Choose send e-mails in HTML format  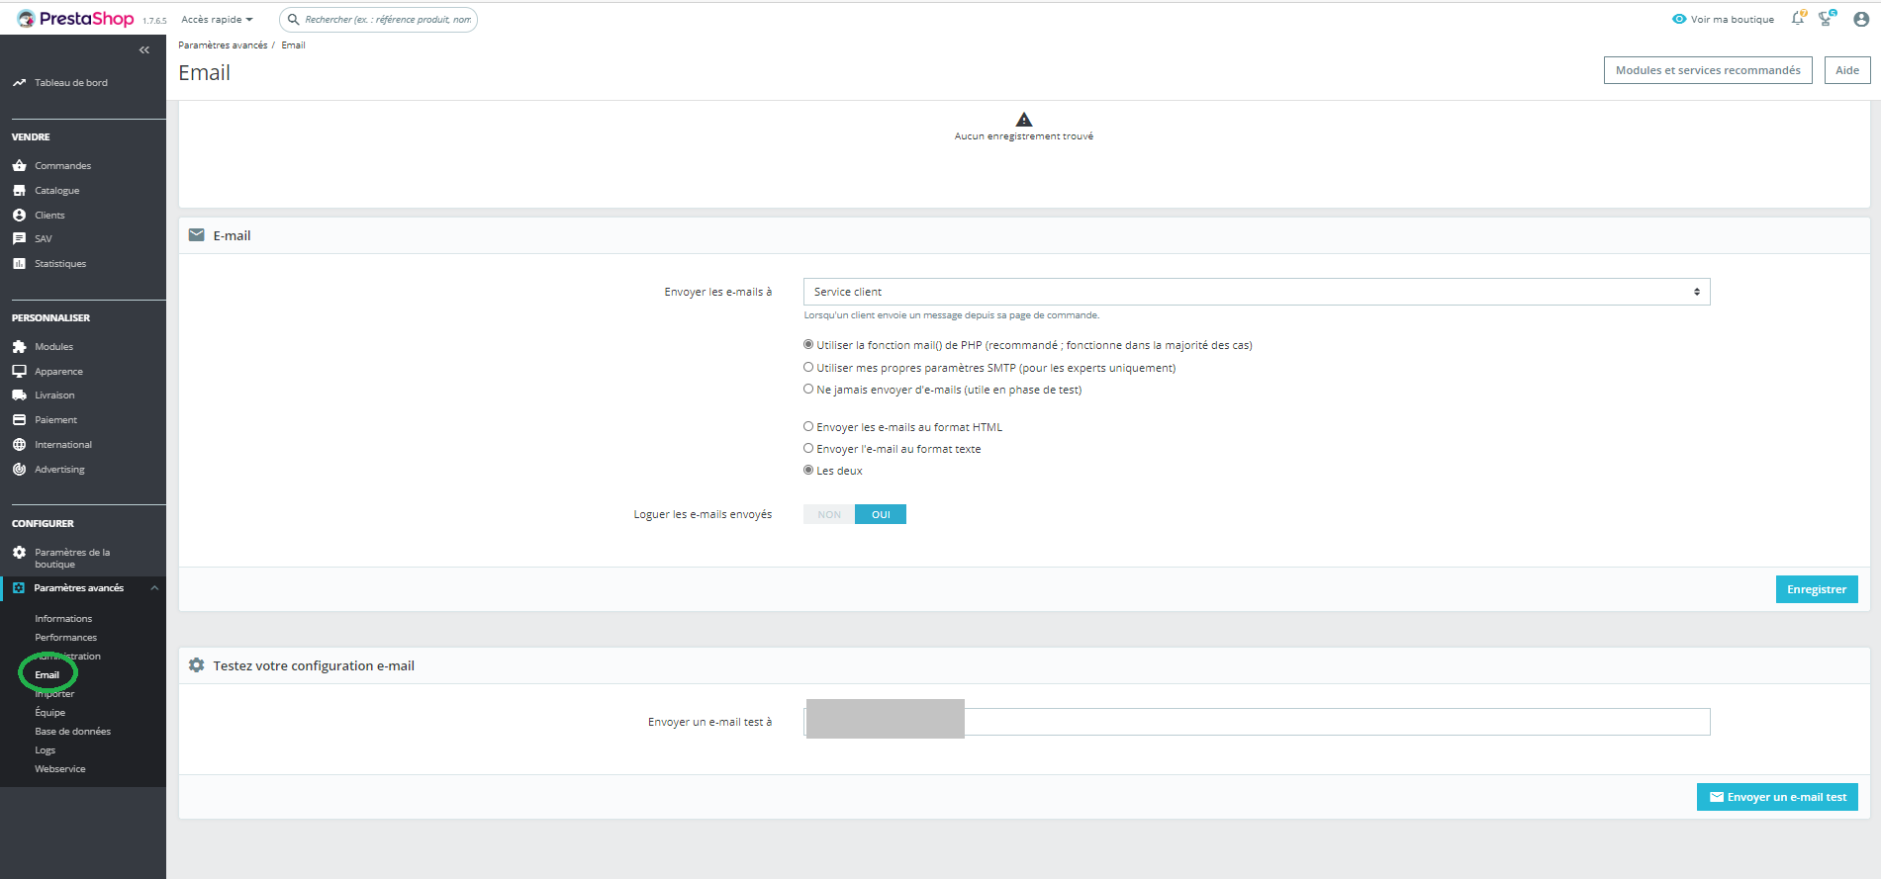tap(808, 426)
